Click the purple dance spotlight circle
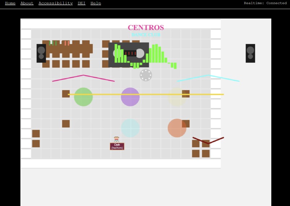290x206 pixels. [x=130, y=97]
